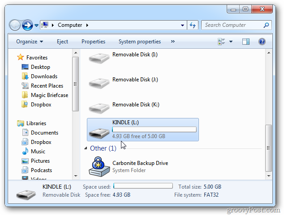The width and height of the screenshot is (284, 215).
Task: Click the Pictures library icon
Action: click(x=25, y=161)
